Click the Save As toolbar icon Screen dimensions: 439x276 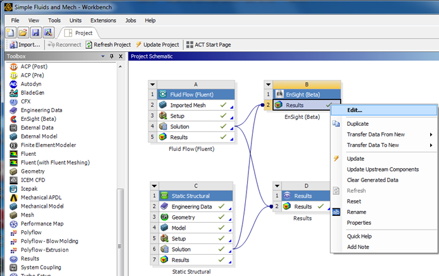click(48, 33)
